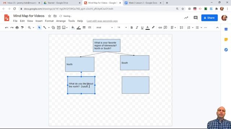Open a new browser tab
The width and height of the screenshot is (231, 129).
pyautogui.click(x=167, y=3)
